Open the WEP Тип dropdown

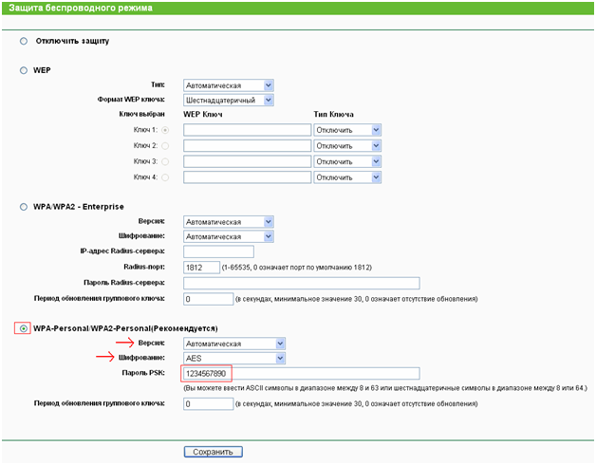[x=228, y=85]
